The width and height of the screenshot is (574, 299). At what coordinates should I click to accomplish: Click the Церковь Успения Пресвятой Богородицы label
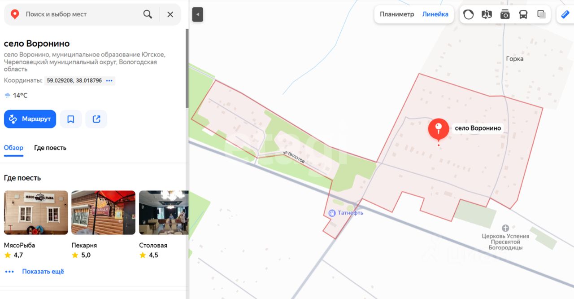click(x=505, y=242)
